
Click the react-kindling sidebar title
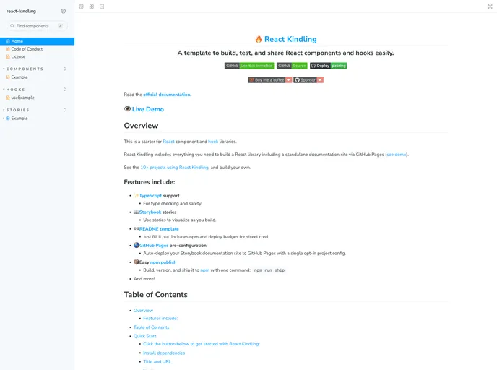(21, 11)
